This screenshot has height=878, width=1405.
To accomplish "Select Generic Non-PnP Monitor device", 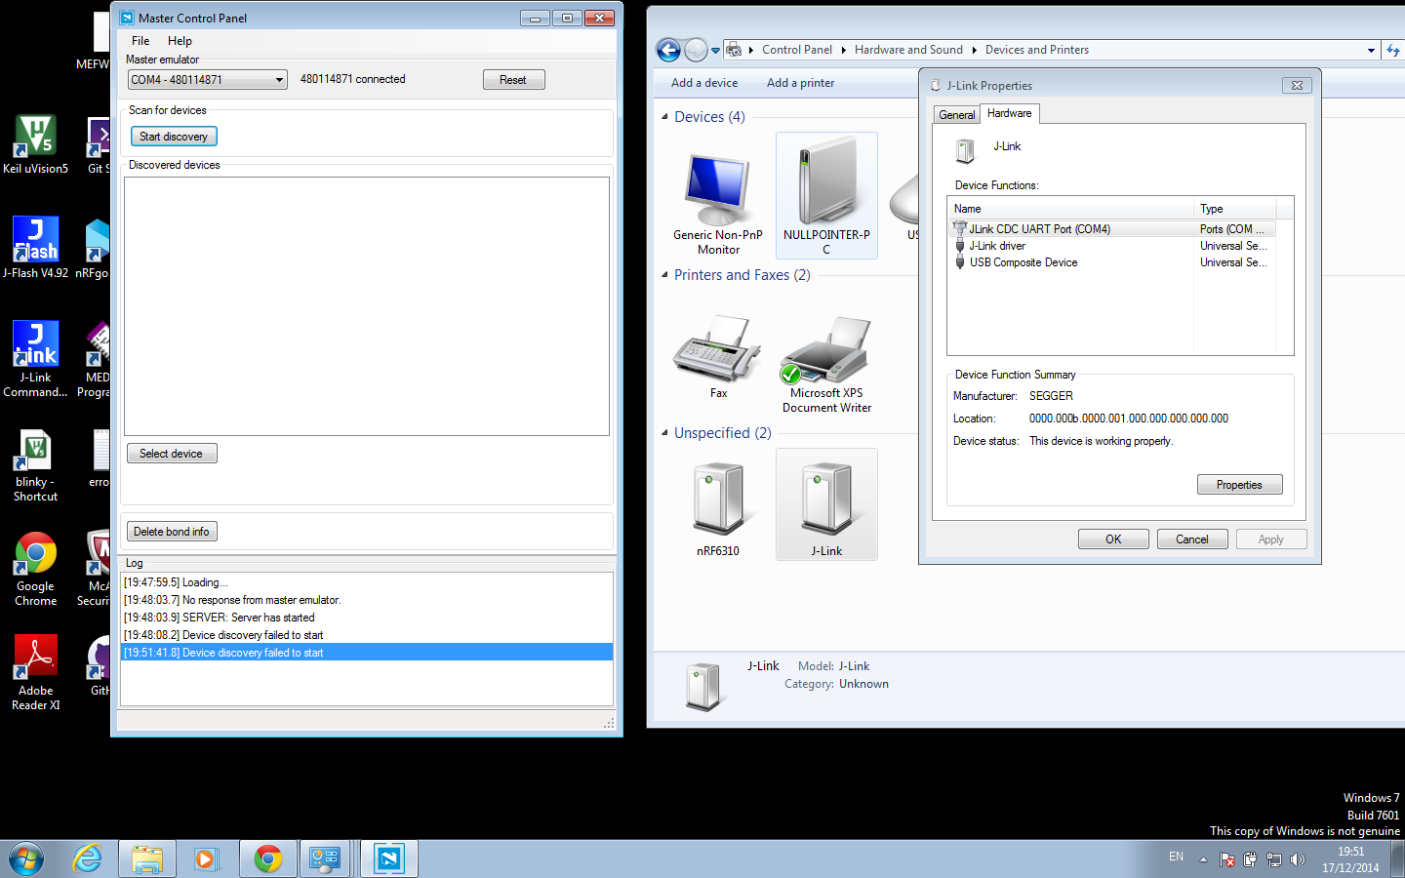I will coord(718,203).
